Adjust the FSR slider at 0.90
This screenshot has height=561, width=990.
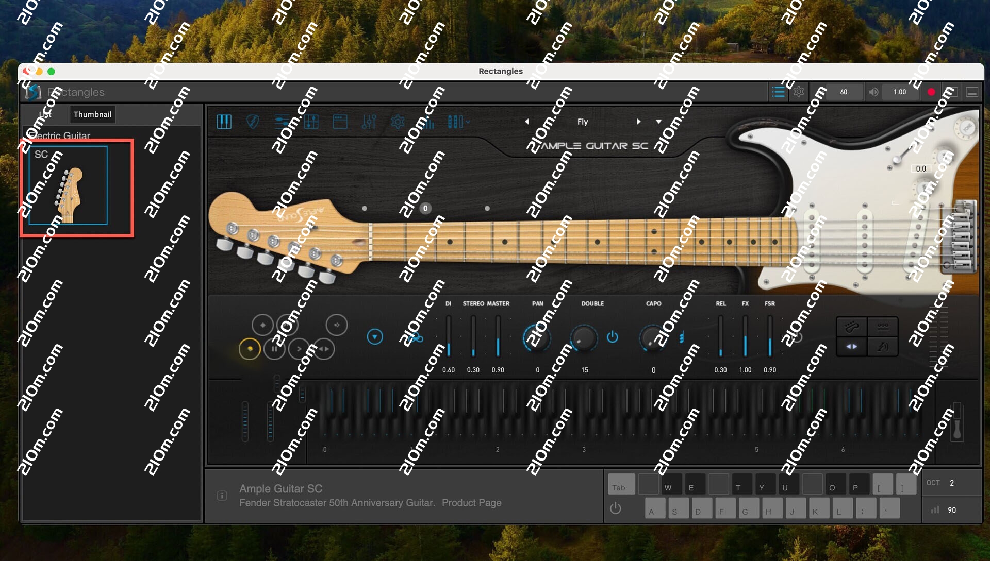point(770,336)
